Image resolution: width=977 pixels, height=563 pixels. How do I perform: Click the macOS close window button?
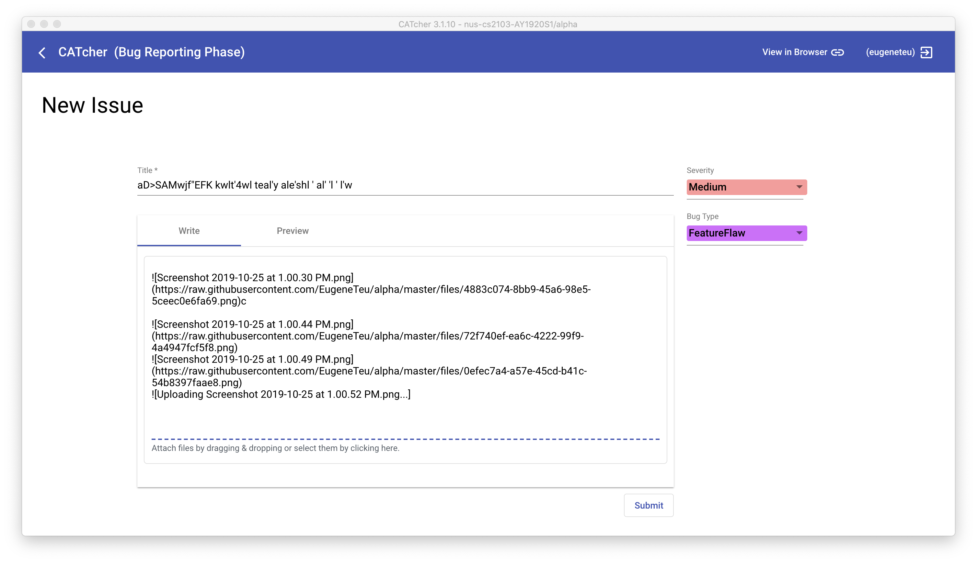31,24
